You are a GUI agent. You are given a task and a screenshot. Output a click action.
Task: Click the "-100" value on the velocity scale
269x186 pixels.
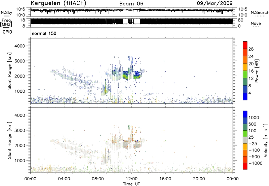(x=254, y=150)
